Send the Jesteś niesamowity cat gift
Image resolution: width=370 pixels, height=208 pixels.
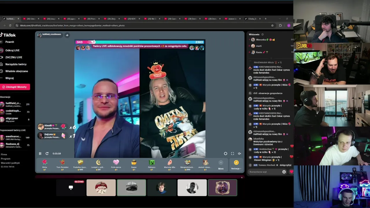[205, 165]
